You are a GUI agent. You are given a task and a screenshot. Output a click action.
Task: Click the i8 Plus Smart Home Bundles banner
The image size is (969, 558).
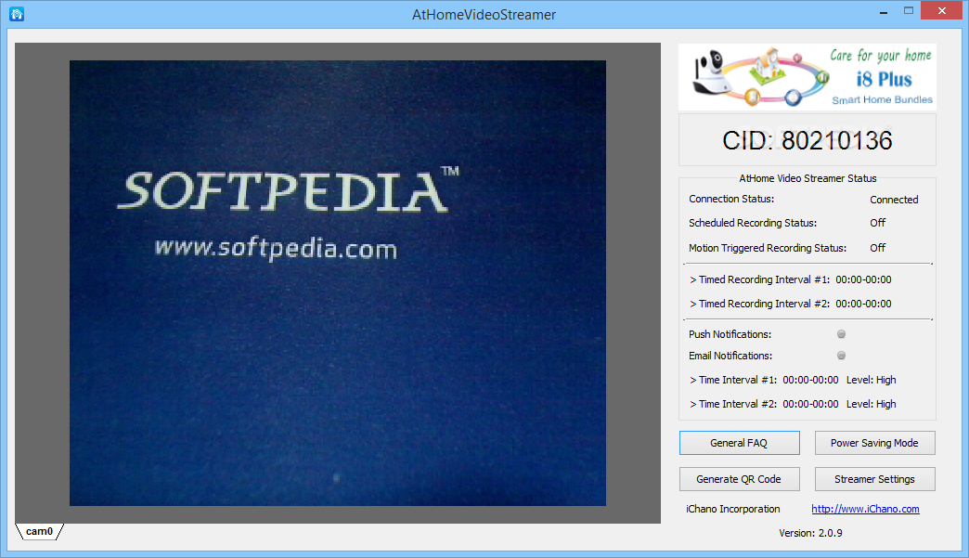807,77
